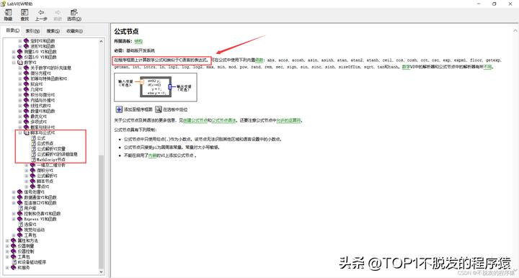
Task: Click the formula node diagram image
Action: pyautogui.click(x=156, y=87)
